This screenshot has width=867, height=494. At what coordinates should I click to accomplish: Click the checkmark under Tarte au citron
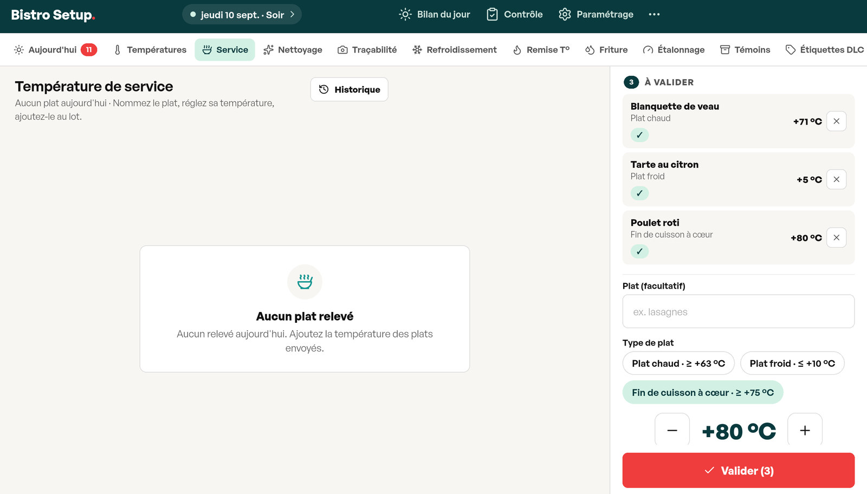[639, 193]
